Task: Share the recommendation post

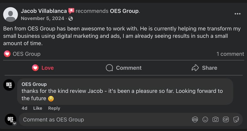Action: (x=204, y=68)
